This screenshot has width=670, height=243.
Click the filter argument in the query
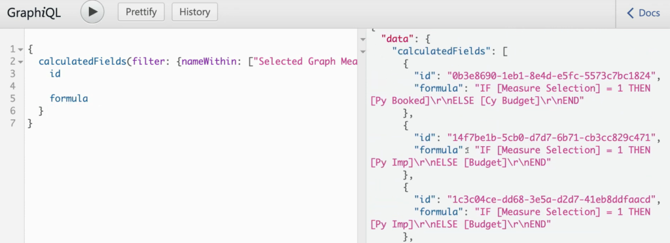pos(149,62)
